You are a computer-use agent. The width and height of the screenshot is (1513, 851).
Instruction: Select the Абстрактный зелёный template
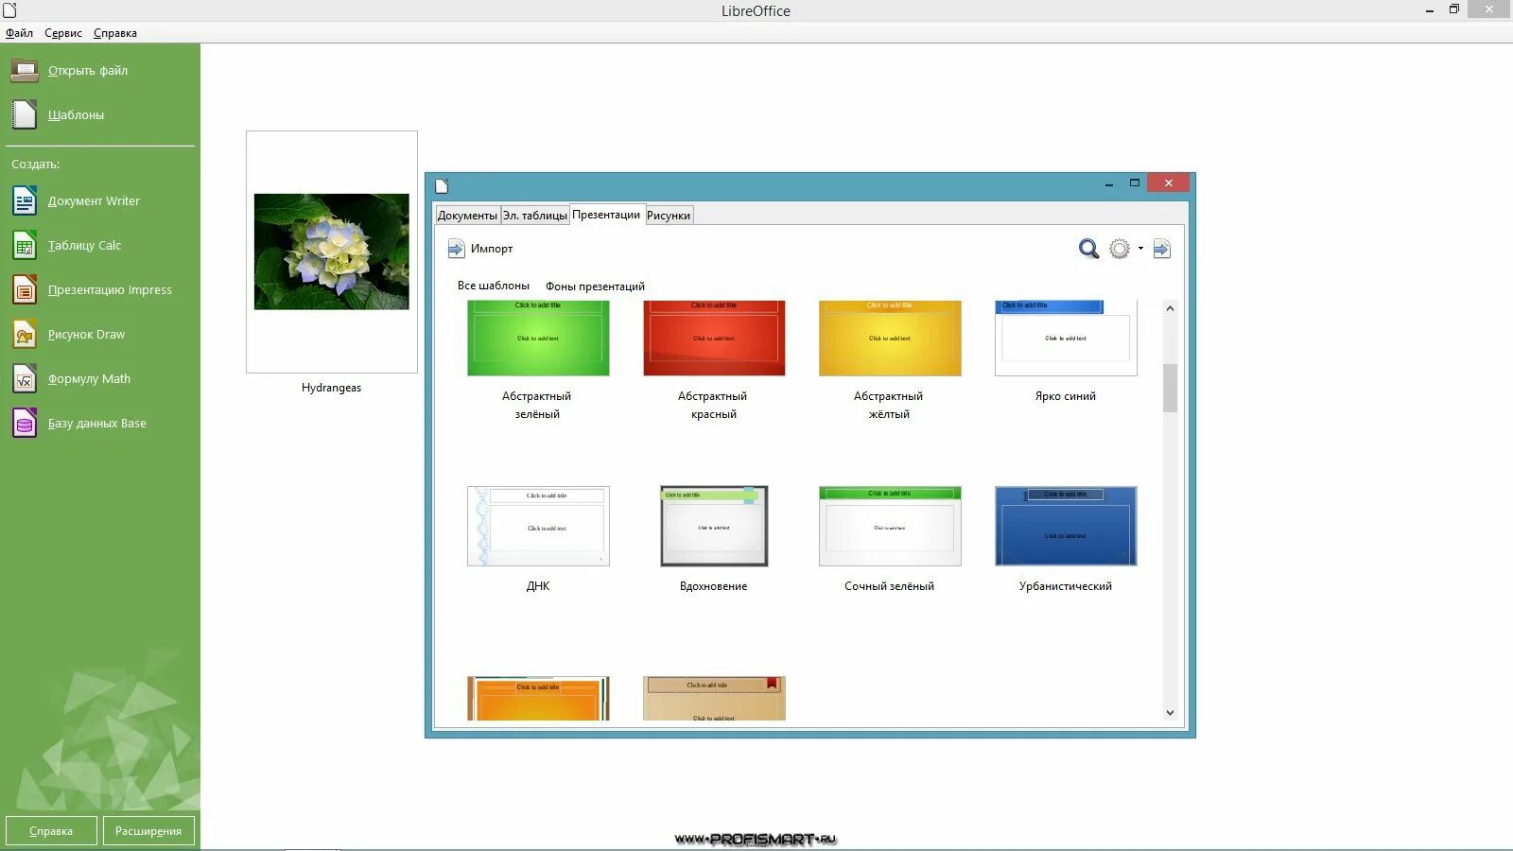tap(538, 339)
